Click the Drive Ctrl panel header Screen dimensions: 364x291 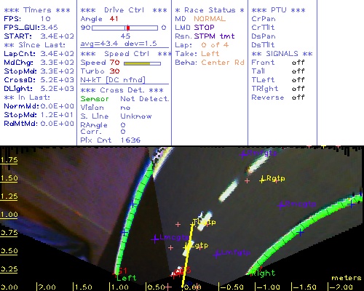pyautogui.click(x=124, y=10)
